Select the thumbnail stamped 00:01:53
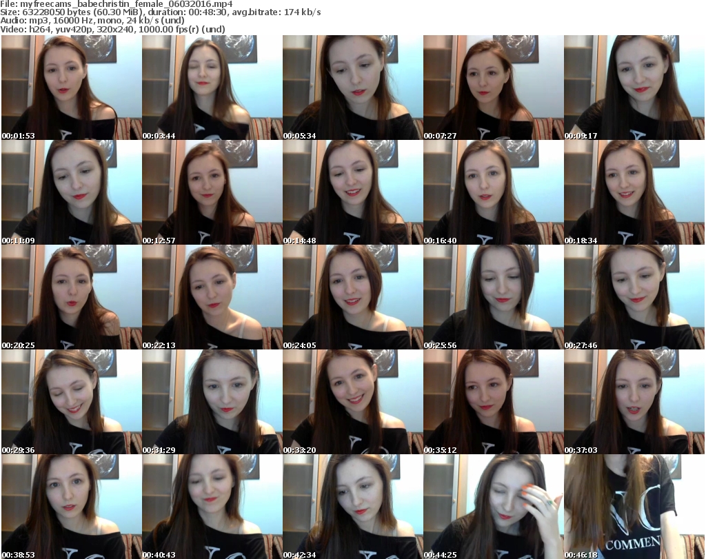The height and width of the screenshot is (559, 706). click(x=72, y=88)
